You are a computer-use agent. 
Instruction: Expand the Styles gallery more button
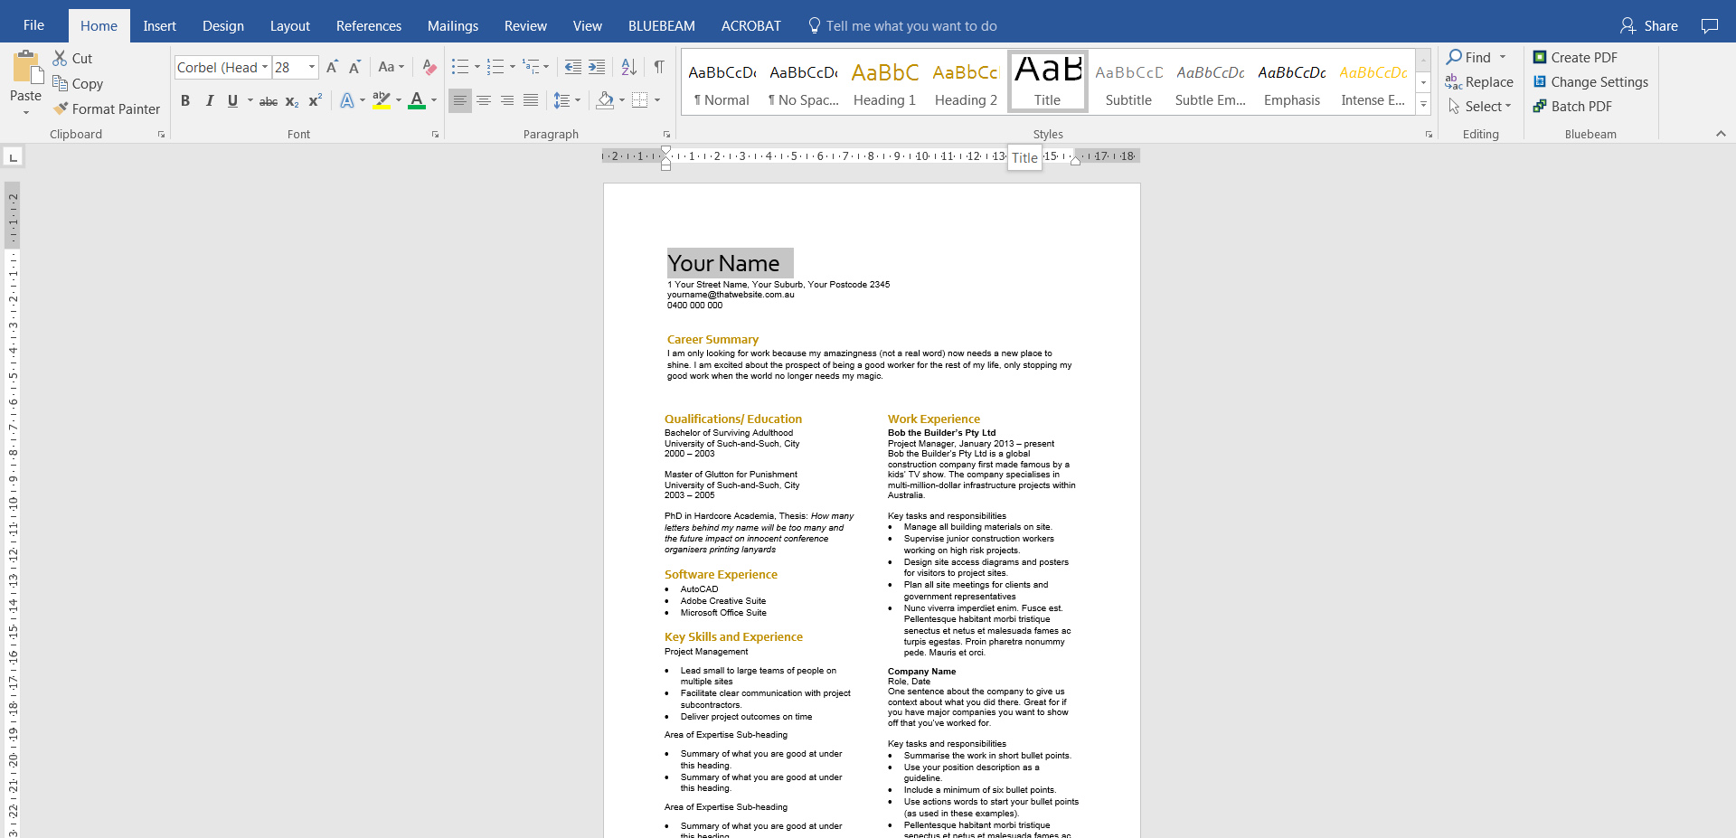tap(1423, 105)
